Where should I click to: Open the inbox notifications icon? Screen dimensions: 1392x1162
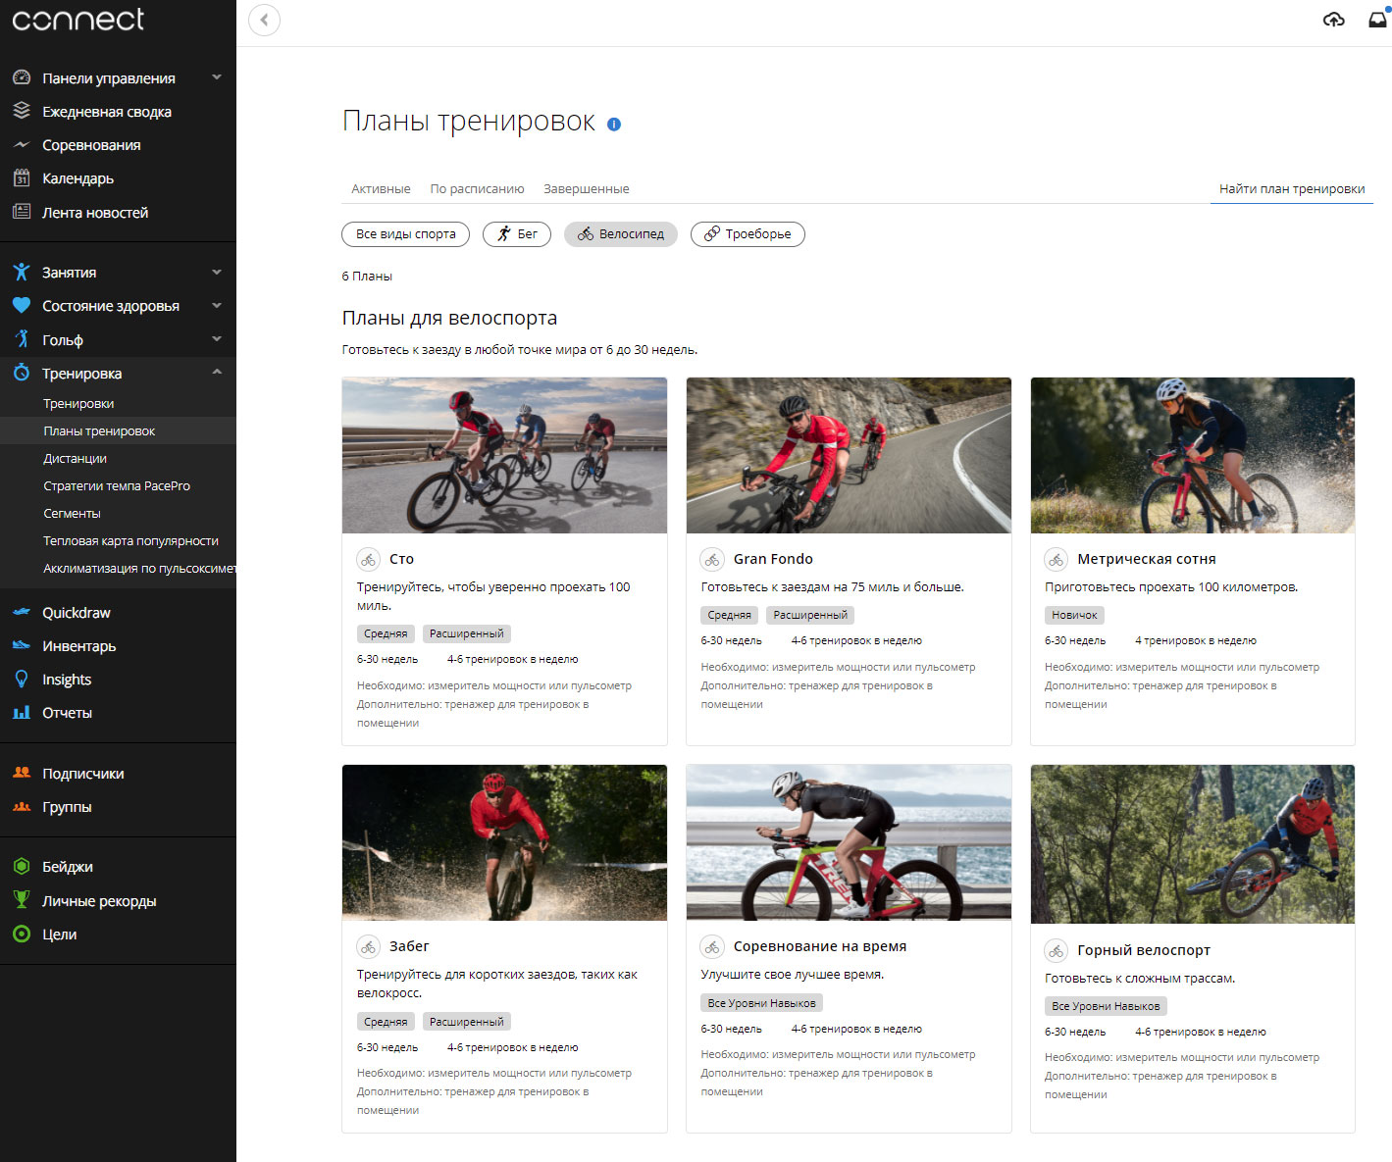(1377, 20)
